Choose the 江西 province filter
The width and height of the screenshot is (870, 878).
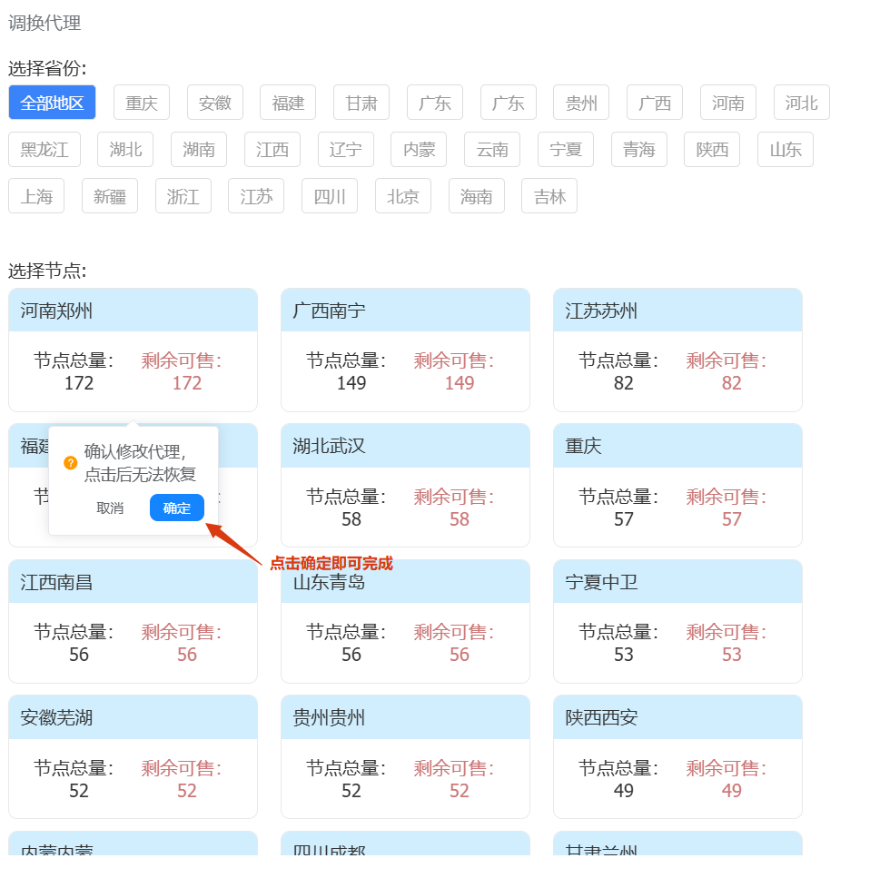point(272,150)
